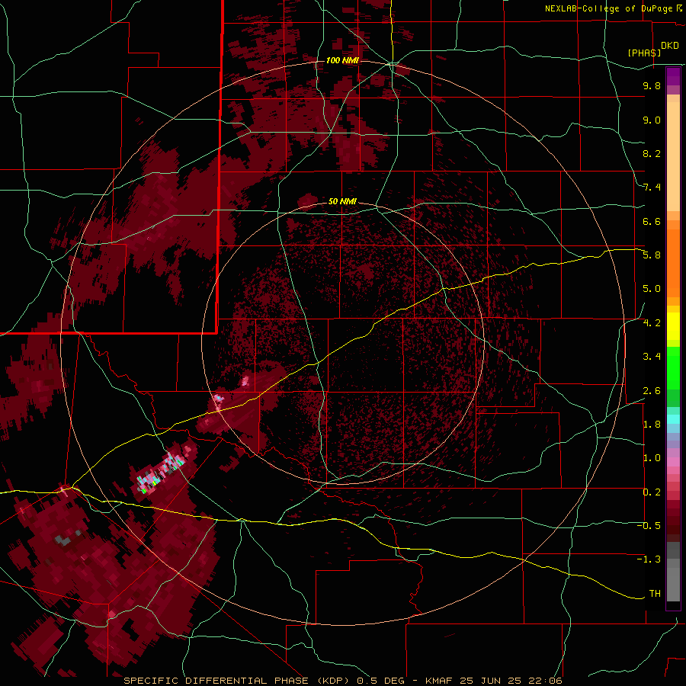
Task: Click the 2.6 scale value
Action: [652, 391]
